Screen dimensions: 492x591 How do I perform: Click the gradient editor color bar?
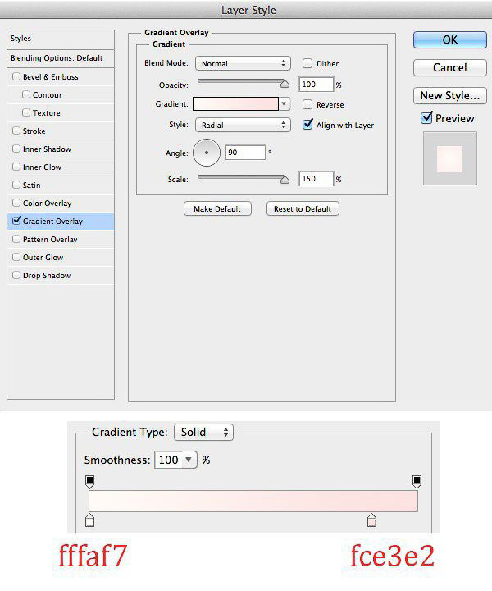[x=253, y=501]
